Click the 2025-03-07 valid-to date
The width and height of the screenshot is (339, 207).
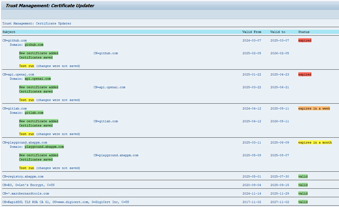tap(280, 40)
